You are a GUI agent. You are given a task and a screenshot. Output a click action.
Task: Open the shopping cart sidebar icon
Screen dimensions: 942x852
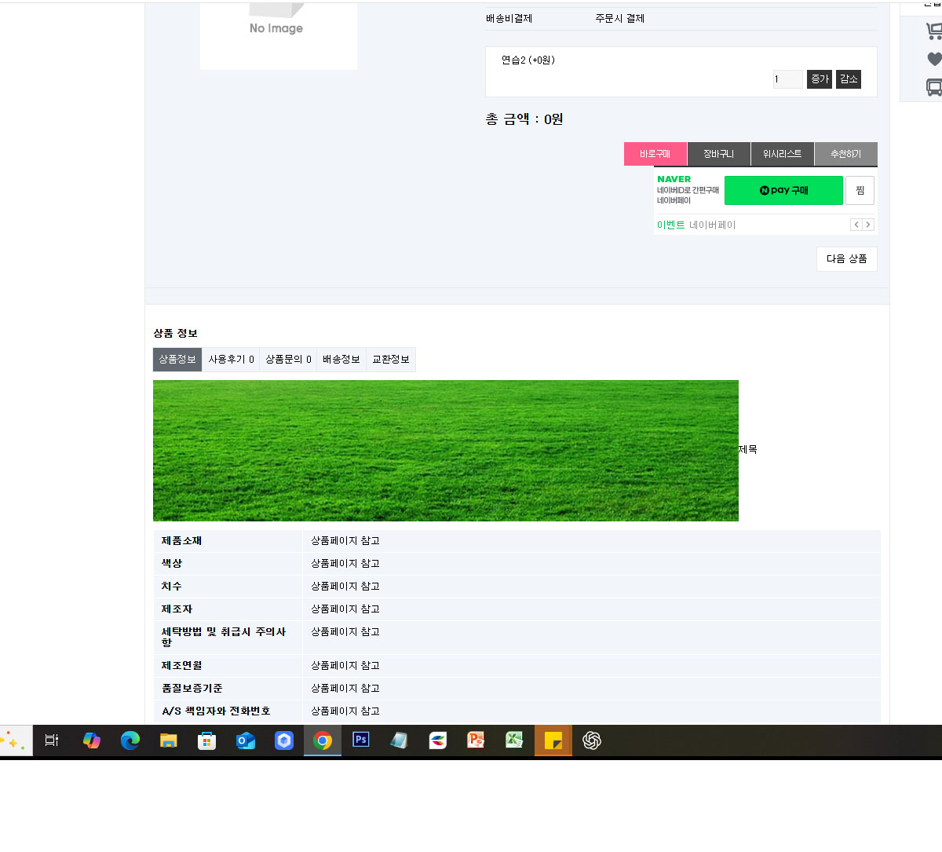tap(934, 31)
